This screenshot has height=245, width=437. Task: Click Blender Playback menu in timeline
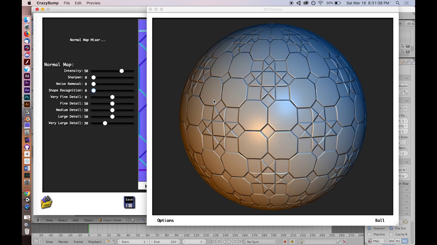click(x=95, y=242)
